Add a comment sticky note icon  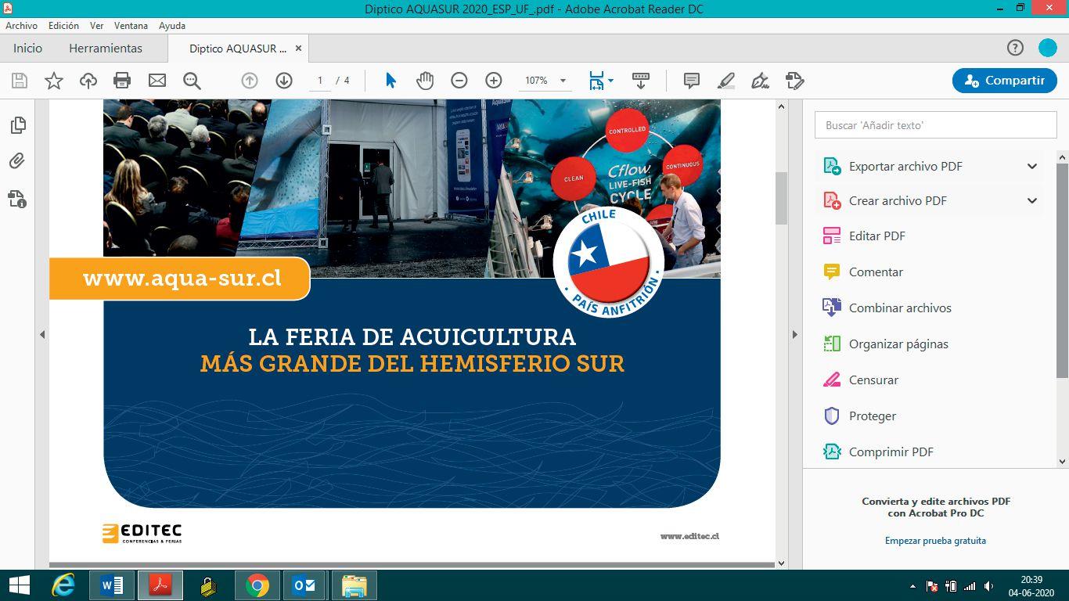tap(692, 81)
